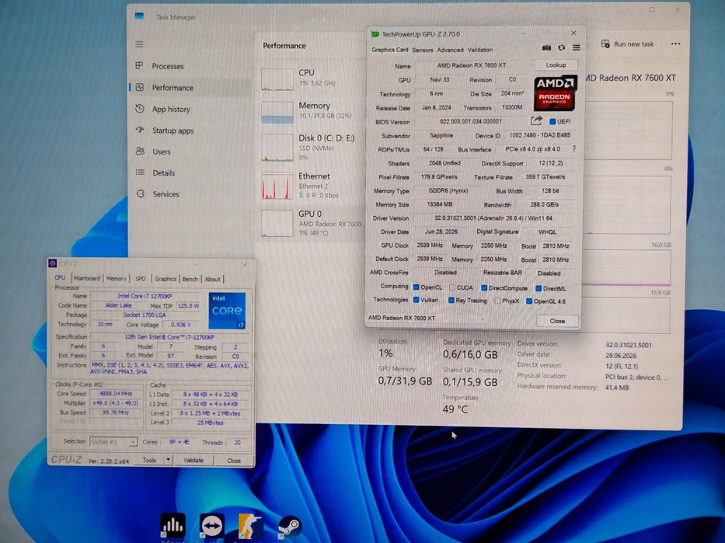
Task: Select Graphics Card tab in GPU-Z
Action: [390, 50]
